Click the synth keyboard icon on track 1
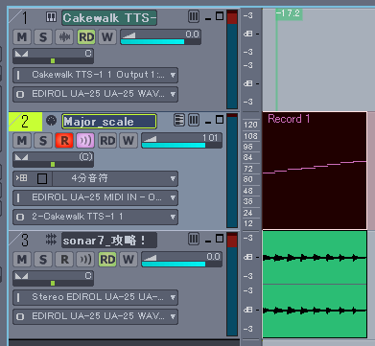Viewport: 375px width, 346px height. 51,17
